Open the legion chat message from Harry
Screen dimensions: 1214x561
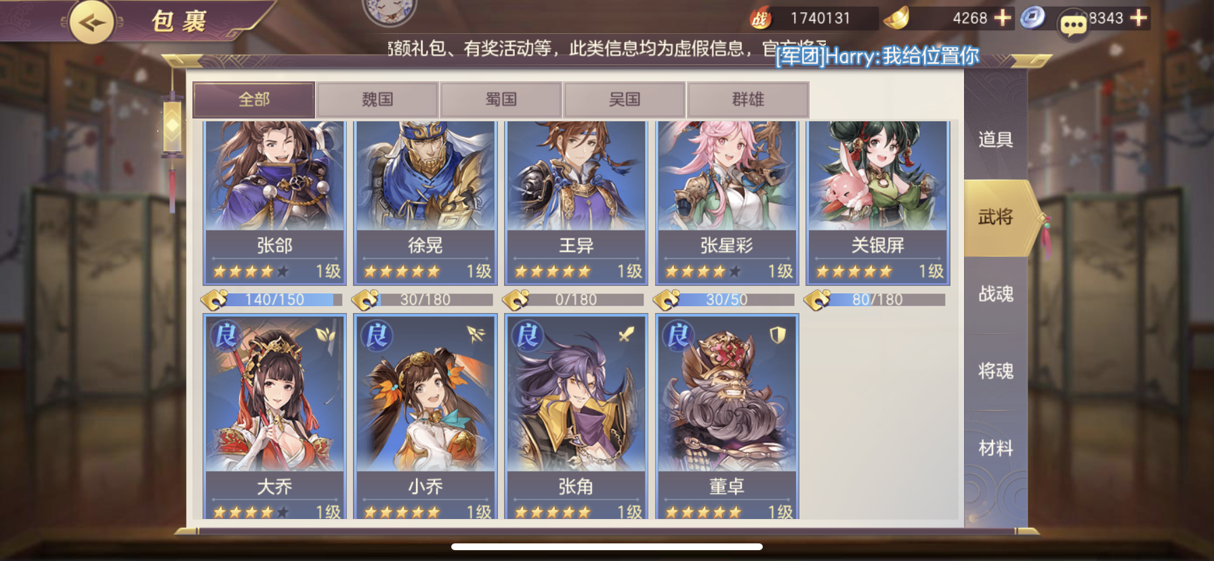pos(877,56)
